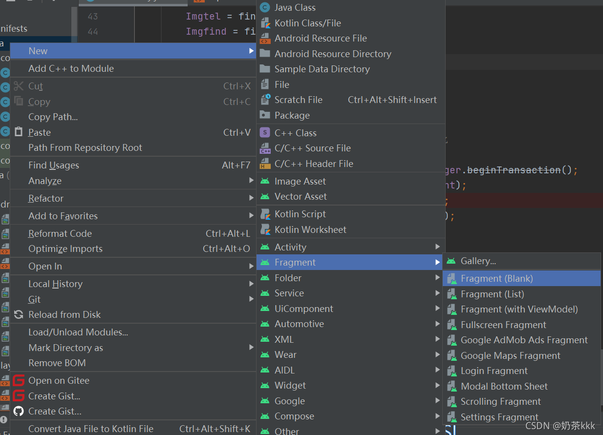Expand the Mark Directory as submenu arrow
The width and height of the screenshot is (603, 435).
252,347
